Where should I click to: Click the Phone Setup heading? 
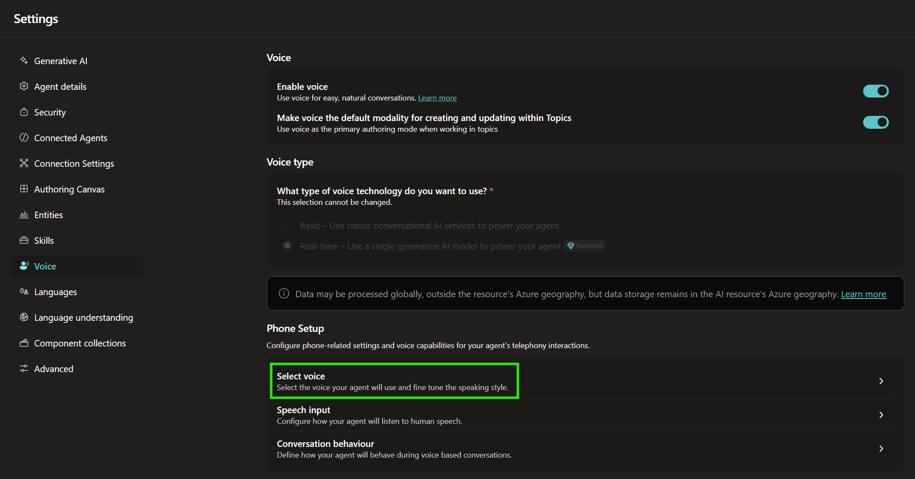(x=295, y=328)
